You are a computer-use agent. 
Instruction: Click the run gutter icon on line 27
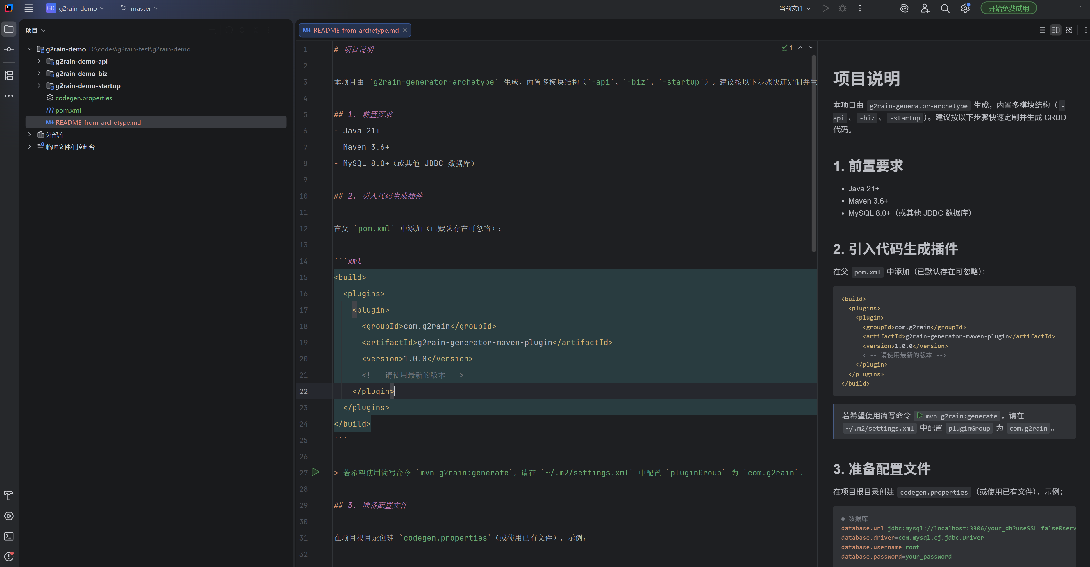click(315, 472)
